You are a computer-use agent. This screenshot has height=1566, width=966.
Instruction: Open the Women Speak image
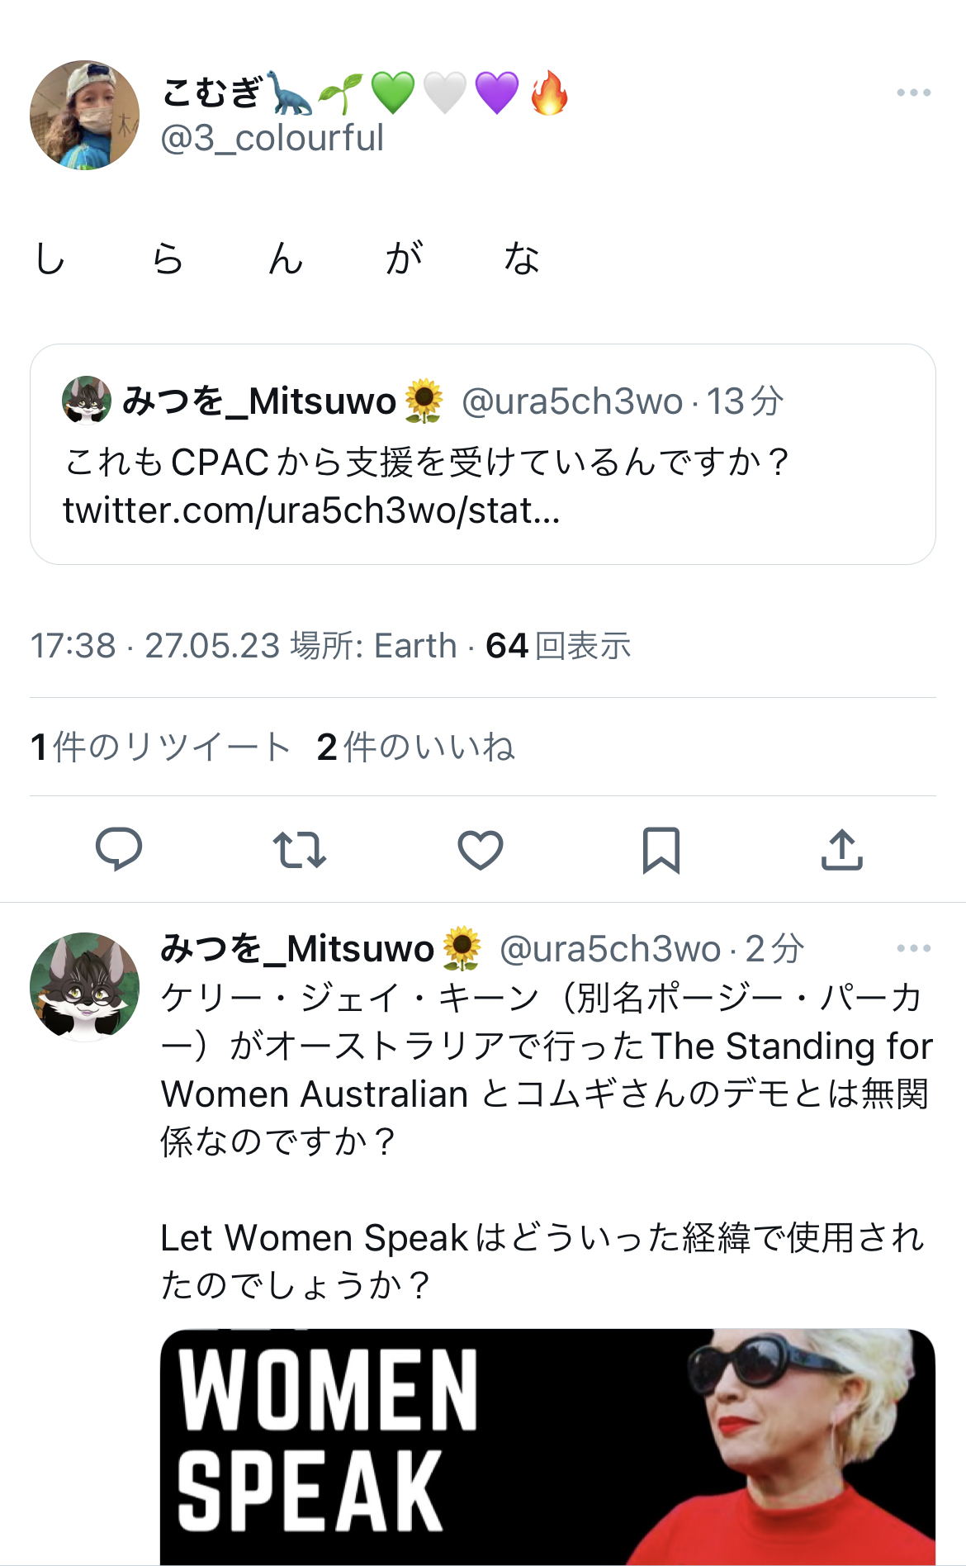coord(547,1445)
